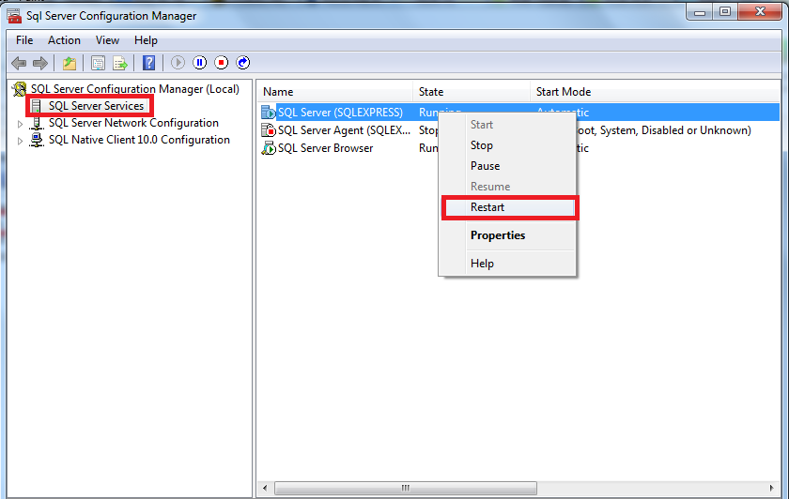
Task: Close the Configuration Manager window
Action: [x=760, y=11]
